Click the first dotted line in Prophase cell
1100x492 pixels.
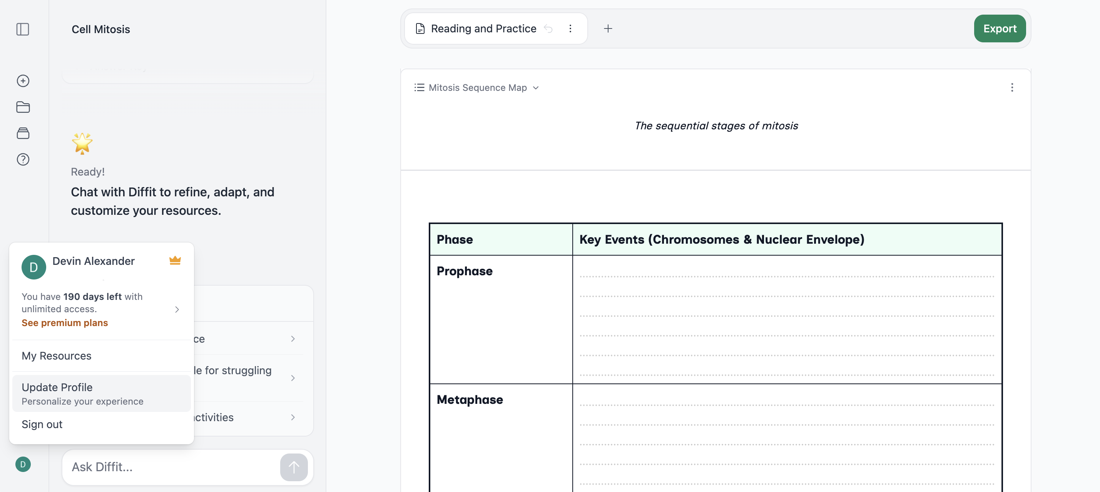click(787, 276)
